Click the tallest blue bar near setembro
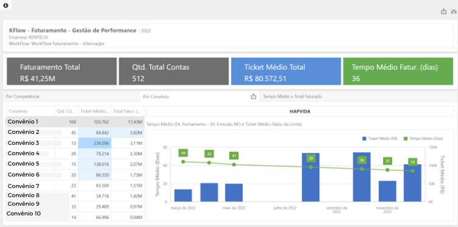The width and height of the screenshot is (458, 227). (362, 177)
